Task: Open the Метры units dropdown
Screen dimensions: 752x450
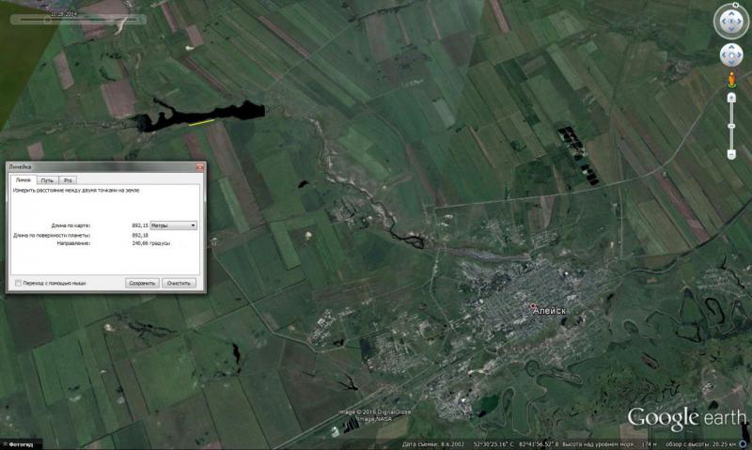Action: [x=174, y=225]
